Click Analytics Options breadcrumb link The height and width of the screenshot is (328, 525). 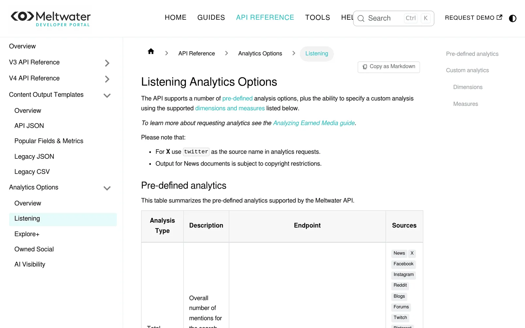(260, 53)
